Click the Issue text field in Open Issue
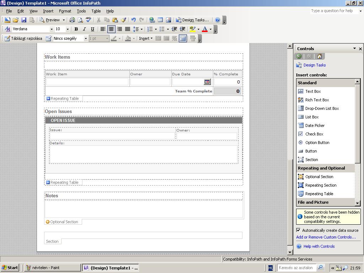This screenshot has height=273, width=364. pyautogui.click(x=112, y=135)
